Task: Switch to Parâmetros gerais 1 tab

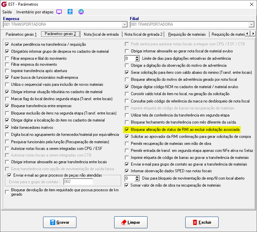Action: pyautogui.click(x=21, y=34)
